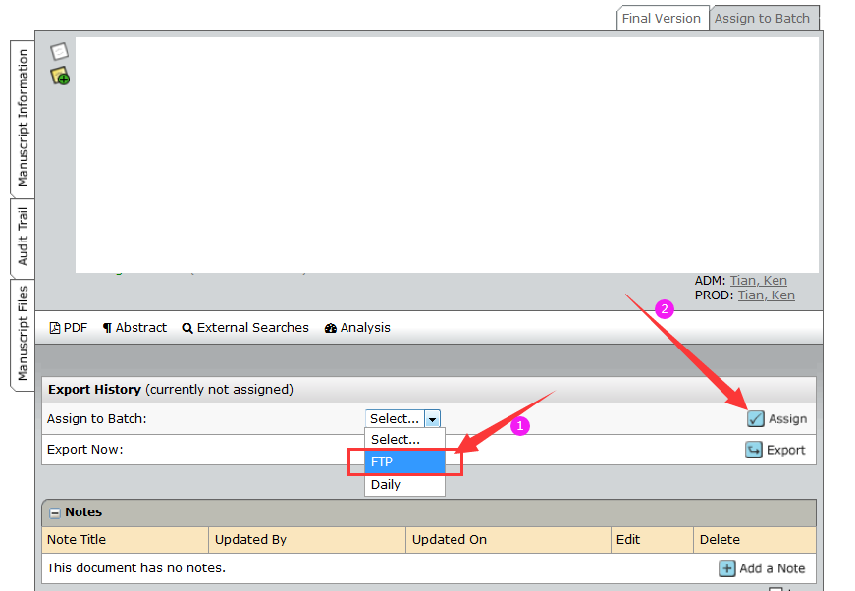This screenshot has width=855, height=591.
Task: Click the yellow add-note icon with green plus
Action: 60,76
